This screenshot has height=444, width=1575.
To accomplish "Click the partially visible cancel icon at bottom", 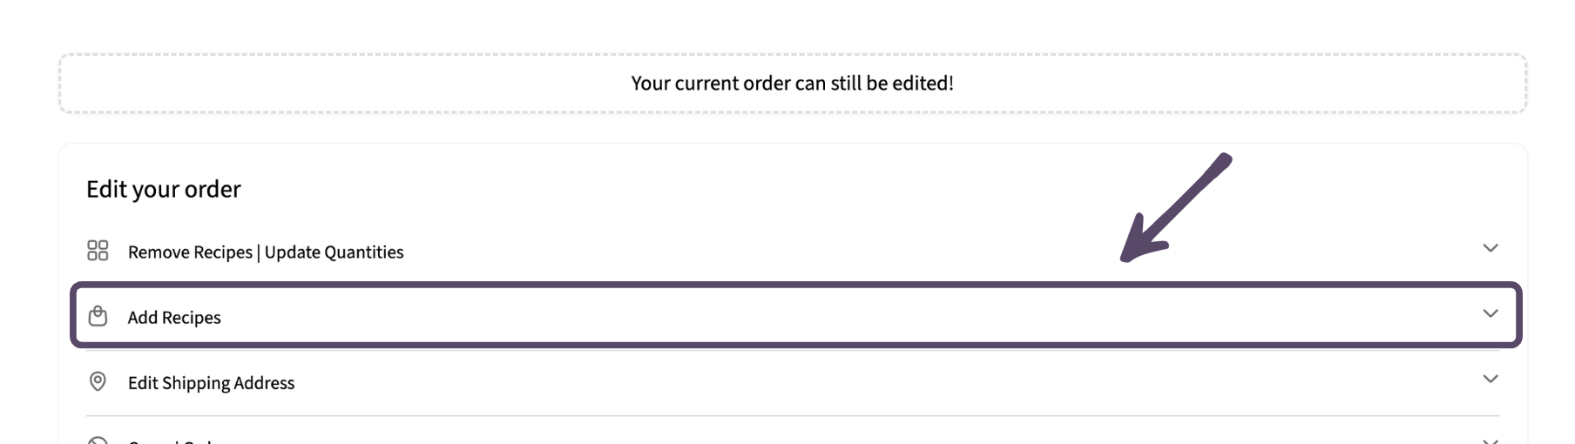I will (98, 441).
